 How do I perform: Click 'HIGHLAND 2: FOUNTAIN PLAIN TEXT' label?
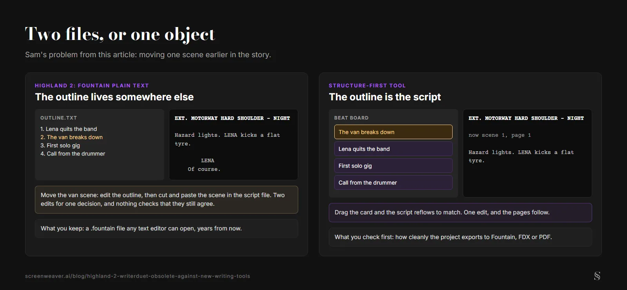92,85
